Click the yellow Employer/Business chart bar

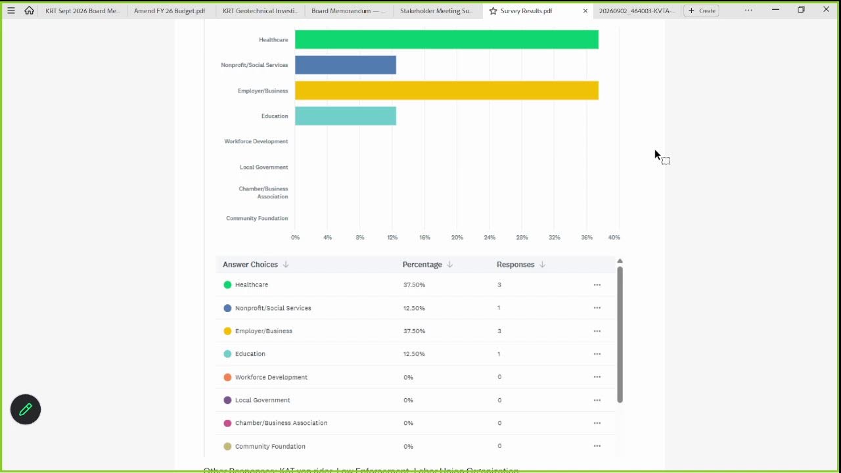(447, 91)
